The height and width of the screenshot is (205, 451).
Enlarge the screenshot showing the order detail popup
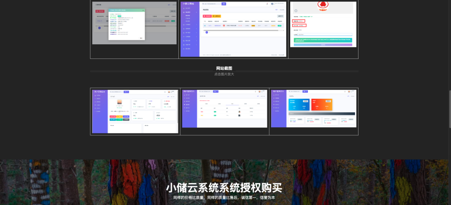pos(134,23)
